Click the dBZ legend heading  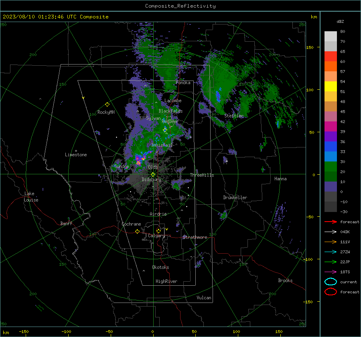pos(340,21)
